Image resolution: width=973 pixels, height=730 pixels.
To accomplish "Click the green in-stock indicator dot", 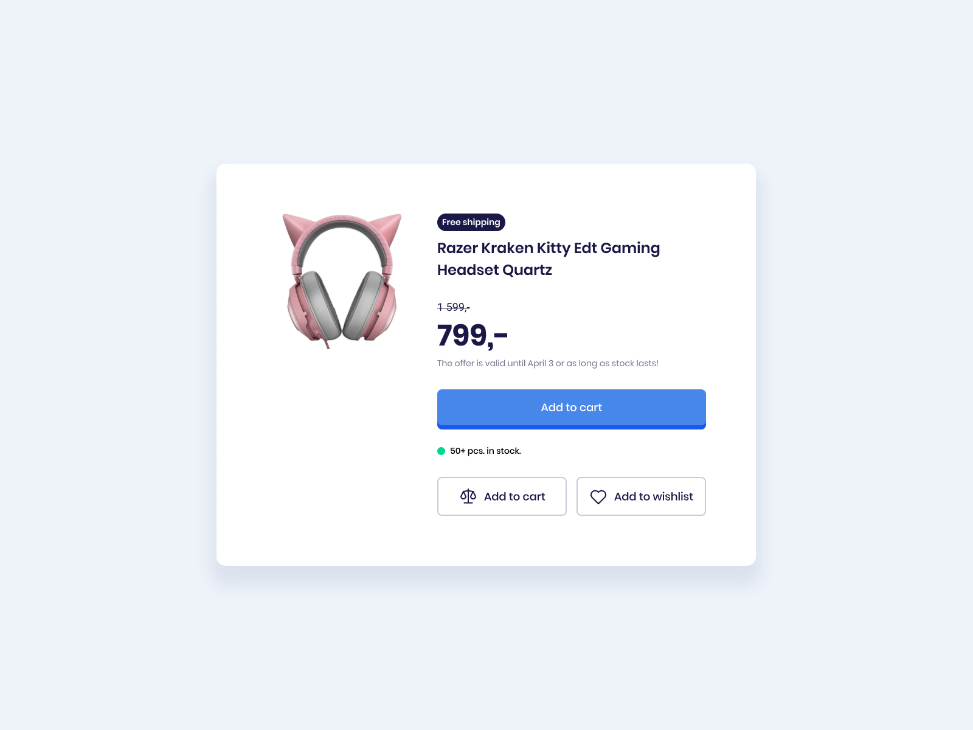I will click(x=441, y=451).
